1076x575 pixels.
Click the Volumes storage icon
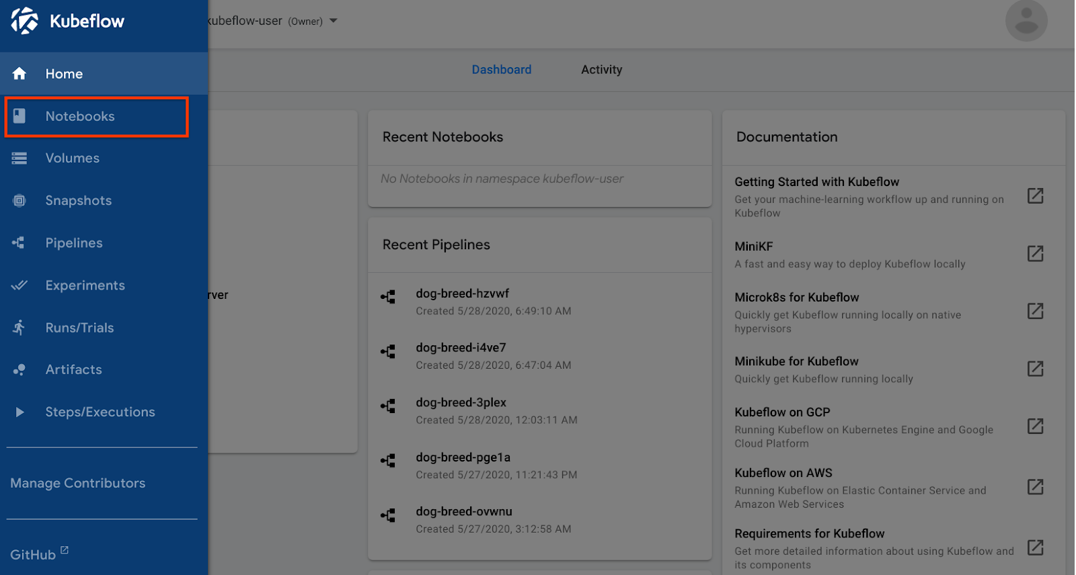coord(20,159)
